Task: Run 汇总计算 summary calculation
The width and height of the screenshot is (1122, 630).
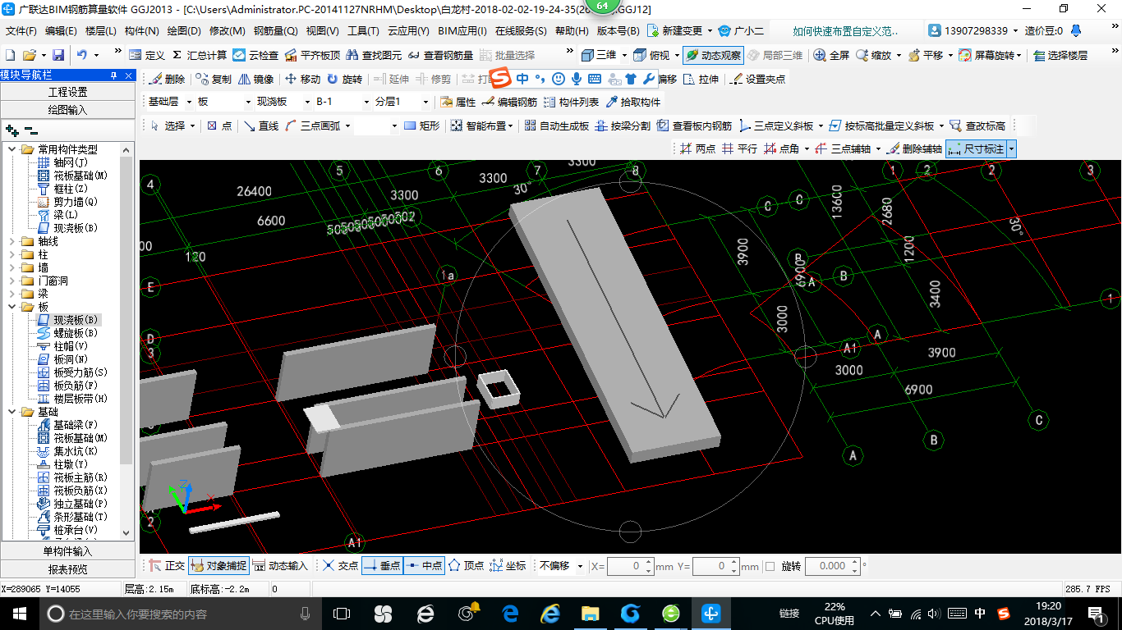Action: point(200,55)
